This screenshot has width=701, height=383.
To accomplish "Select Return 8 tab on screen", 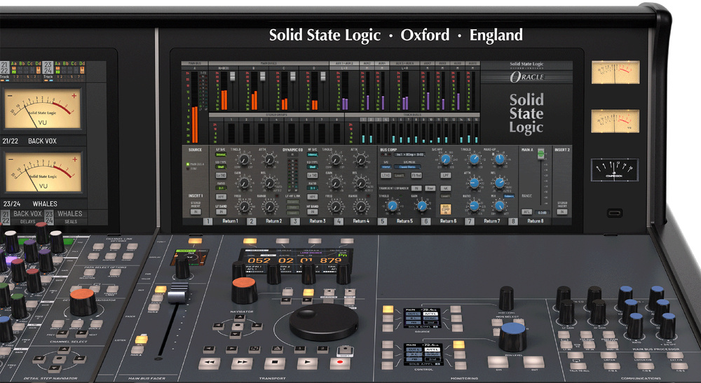I will point(536,221).
